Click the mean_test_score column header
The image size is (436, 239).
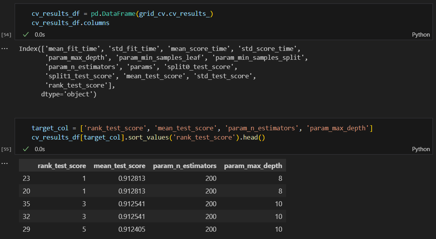pos(120,166)
